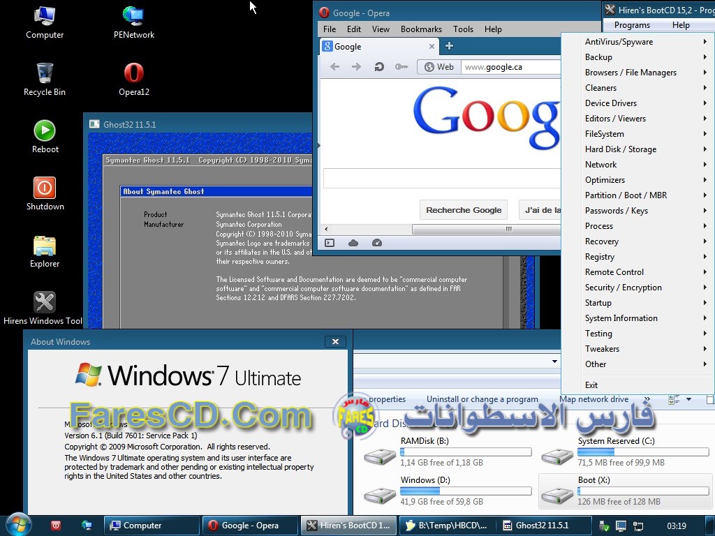Expand the Backup submenu
Image resolution: width=715 pixels, height=536 pixels.
coord(638,57)
